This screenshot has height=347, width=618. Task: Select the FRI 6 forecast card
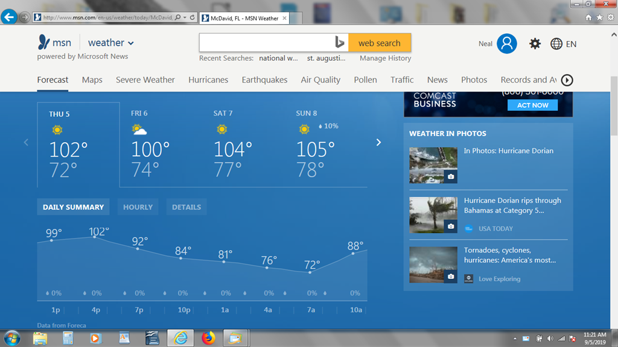pos(161,145)
